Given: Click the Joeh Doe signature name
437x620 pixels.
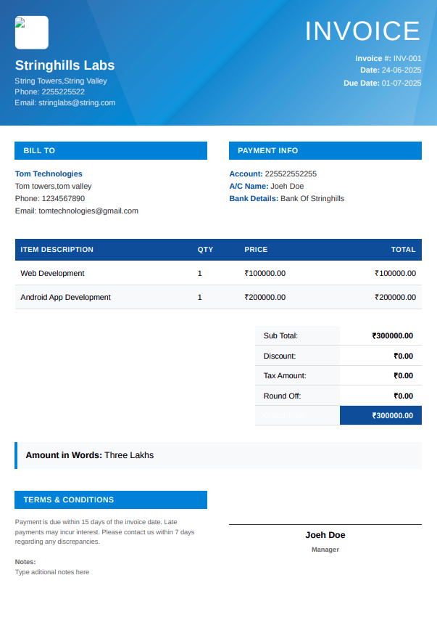Looking at the screenshot, I should click(325, 535).
